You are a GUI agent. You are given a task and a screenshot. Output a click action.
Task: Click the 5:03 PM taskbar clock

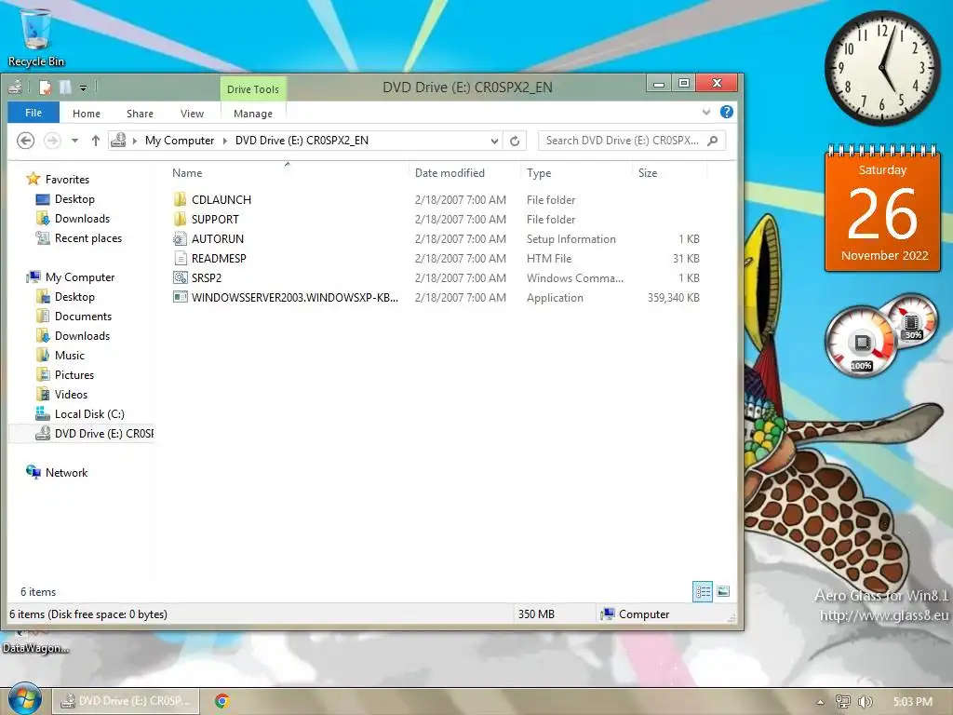point(913,702)
